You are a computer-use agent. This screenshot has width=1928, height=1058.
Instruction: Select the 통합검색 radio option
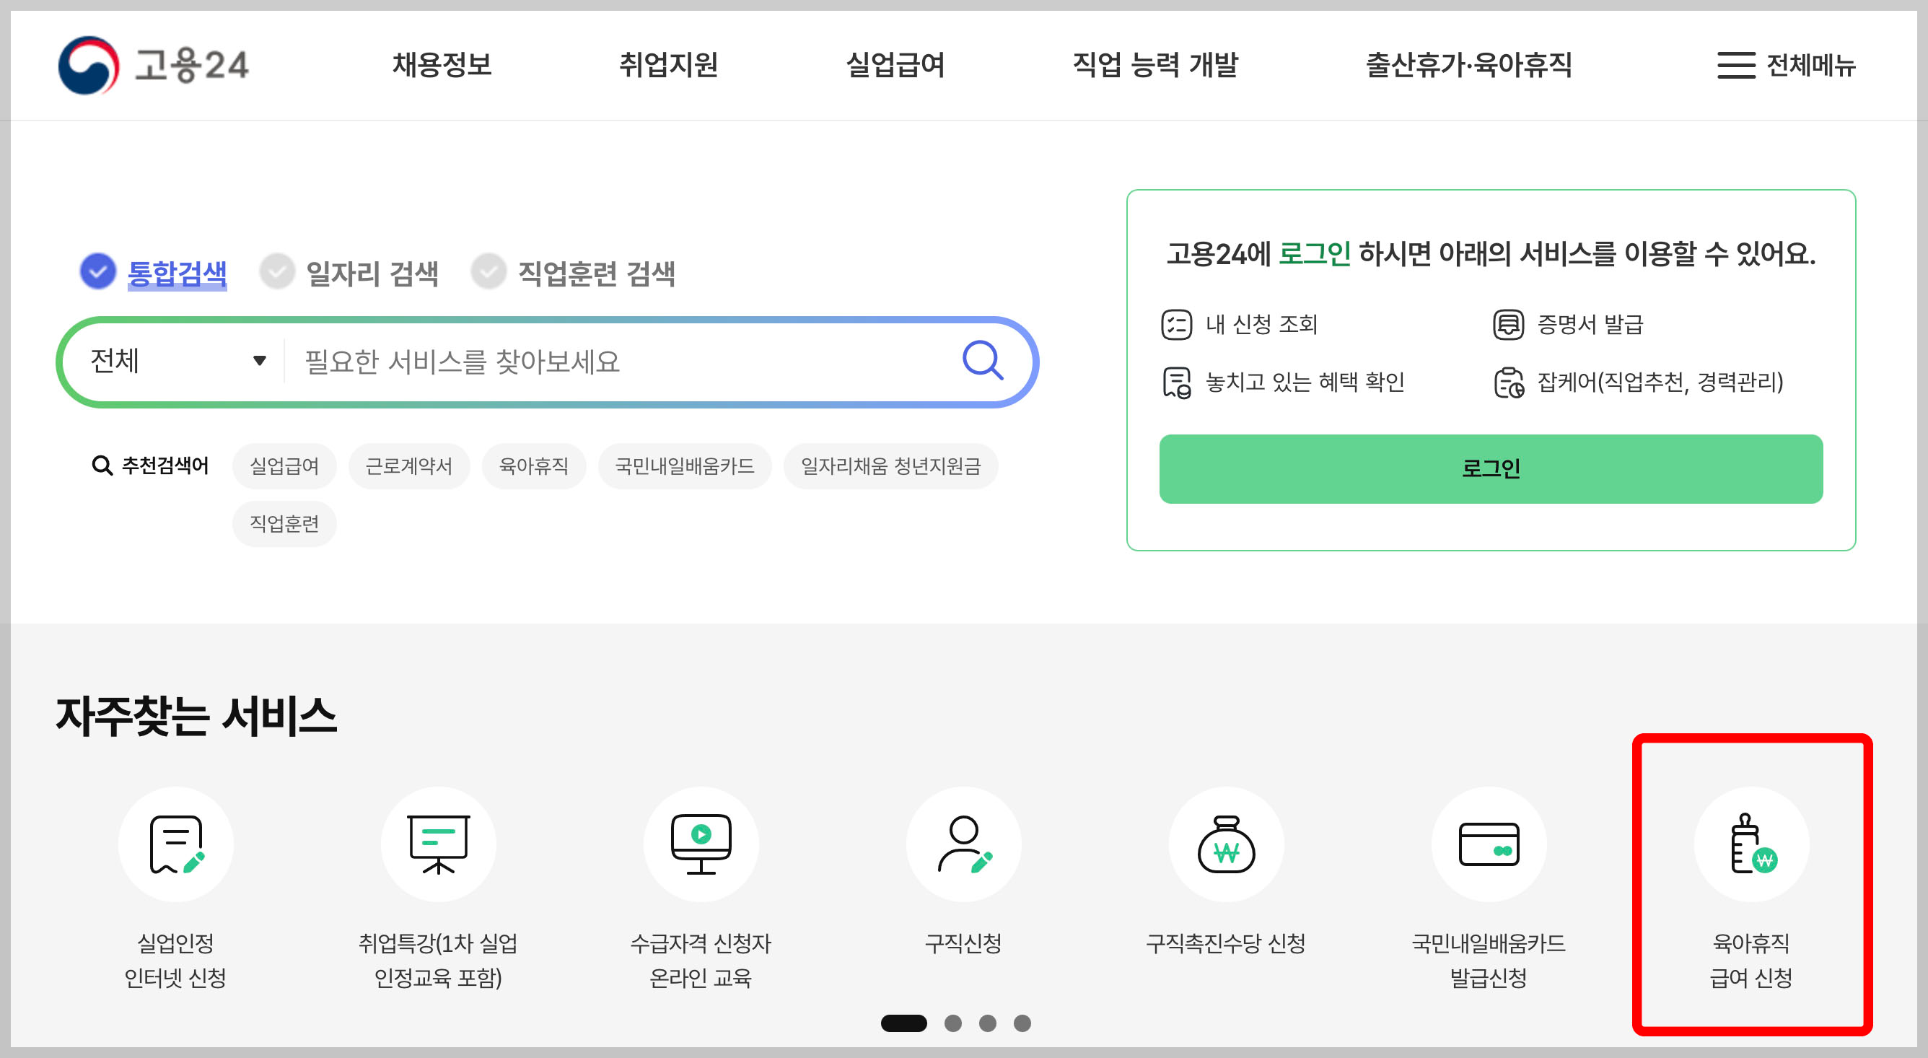tap(97, 271)
